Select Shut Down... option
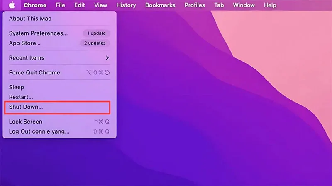 [x=57, y=107]
